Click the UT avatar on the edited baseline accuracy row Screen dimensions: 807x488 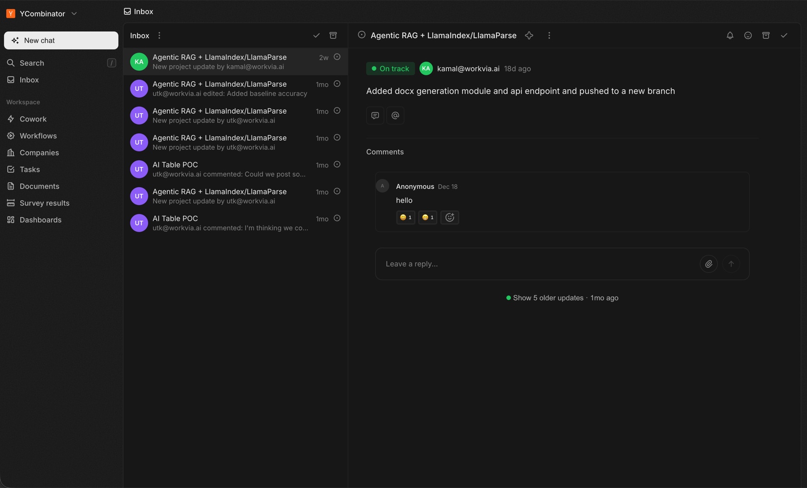coord(139,88)
